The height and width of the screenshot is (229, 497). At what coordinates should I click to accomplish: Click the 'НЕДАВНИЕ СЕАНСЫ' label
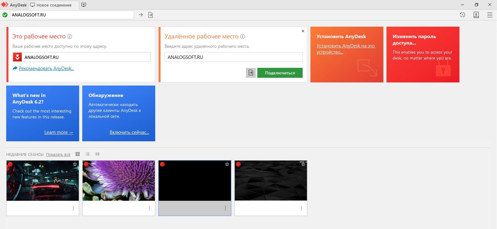tap(25, 154)
